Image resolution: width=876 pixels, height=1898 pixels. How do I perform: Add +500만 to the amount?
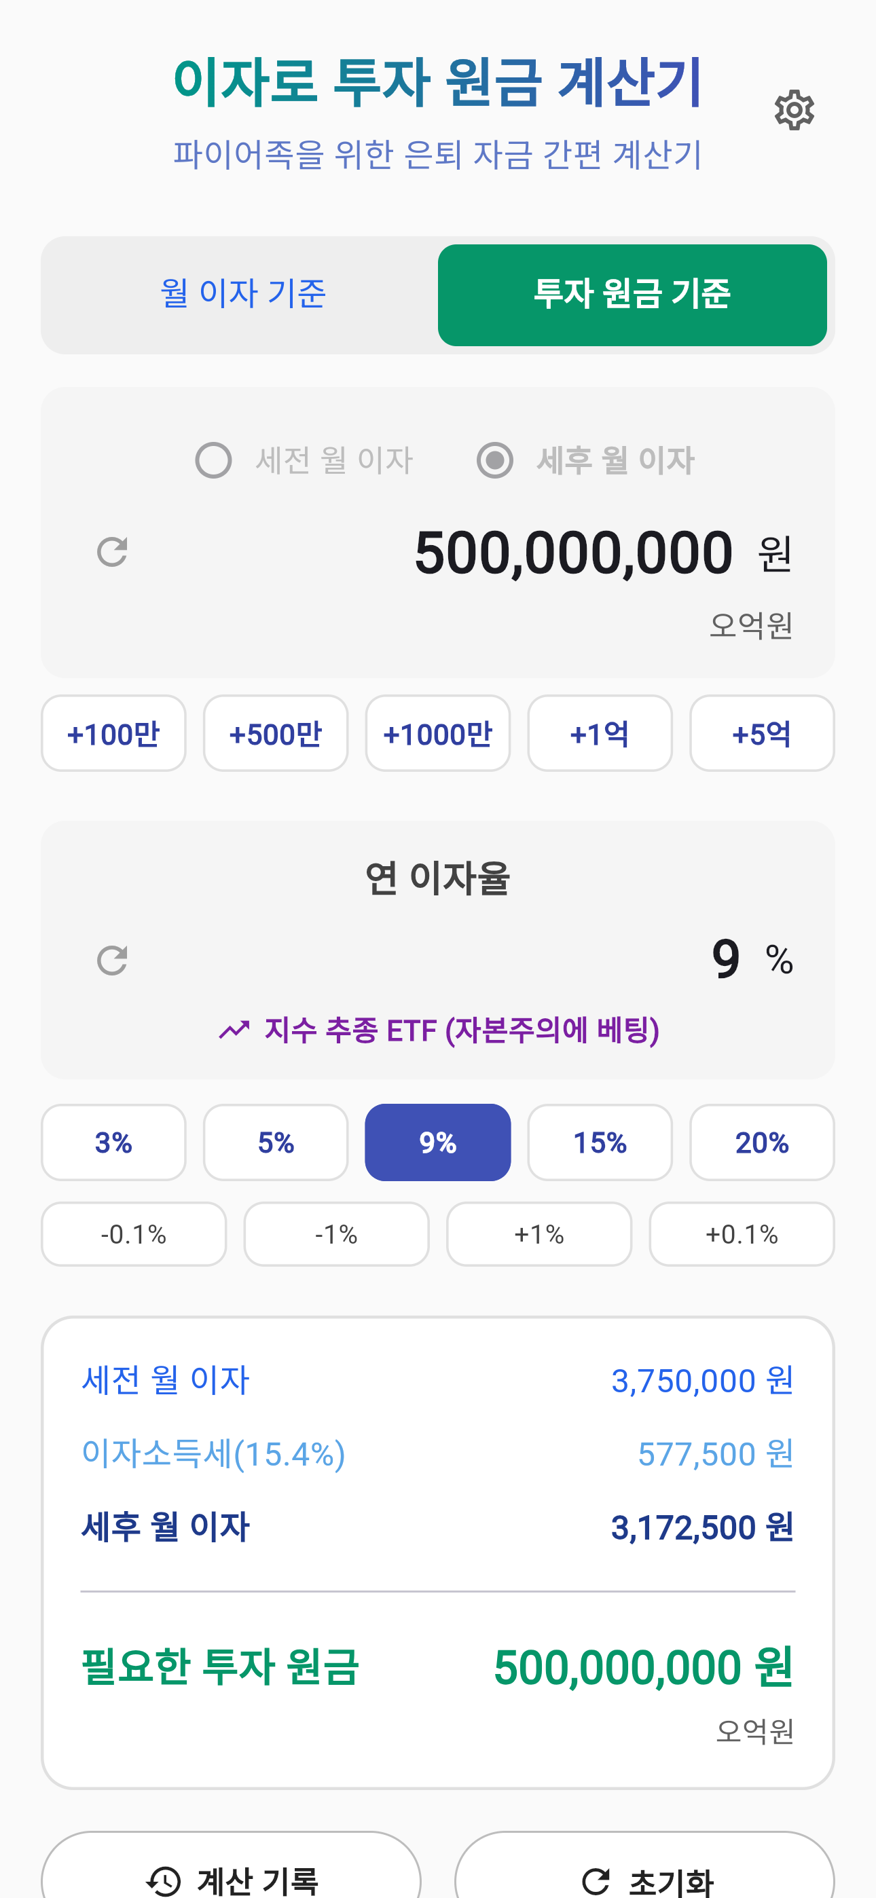coord(276,733)
